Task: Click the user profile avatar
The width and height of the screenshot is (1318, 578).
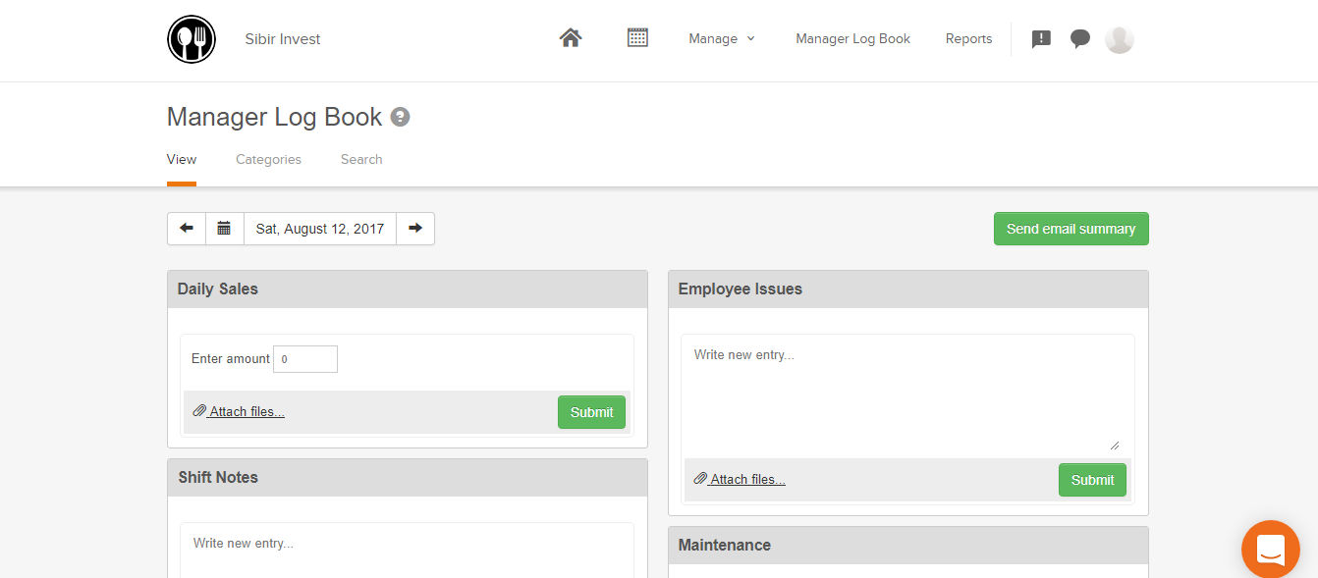Action: click(x=1120, y=39)
